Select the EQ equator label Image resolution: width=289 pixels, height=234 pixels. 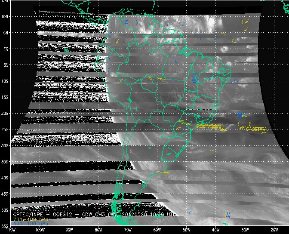pyautogui.click(x=6, y=49)
